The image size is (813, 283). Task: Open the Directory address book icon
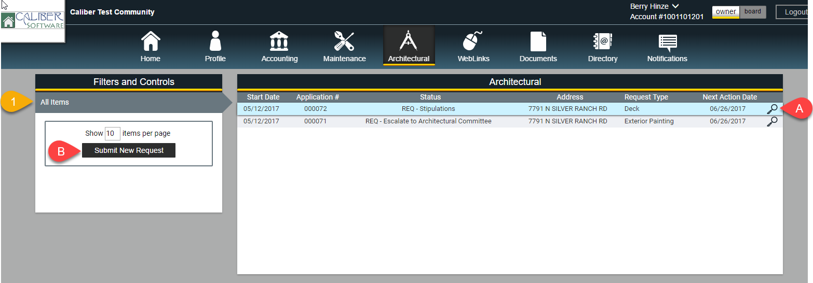pos(602,41)
